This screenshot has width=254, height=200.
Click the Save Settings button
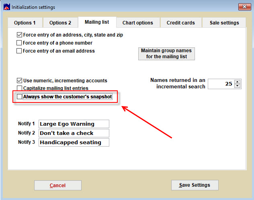pos(195,185)
